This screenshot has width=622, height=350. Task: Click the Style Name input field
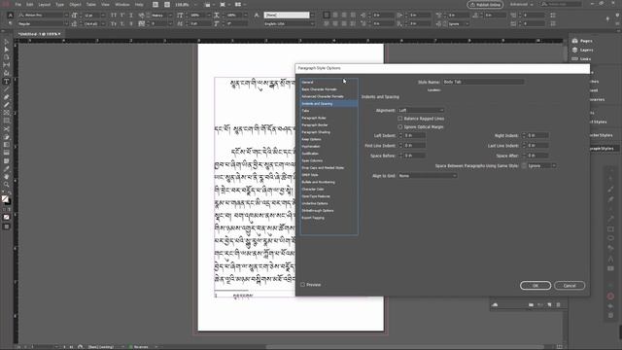tap(483, 82)
